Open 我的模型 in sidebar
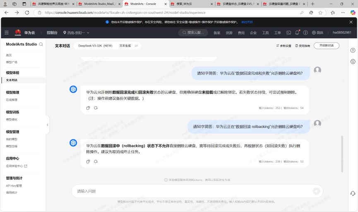358x212 pixels. tap(12, 139)
